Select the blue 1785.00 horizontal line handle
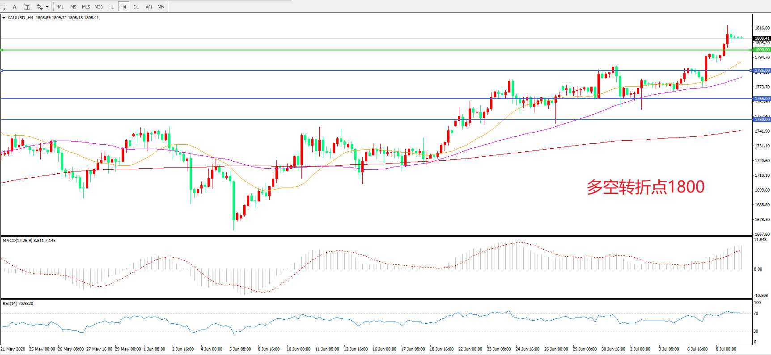 (x=2, y=71)
